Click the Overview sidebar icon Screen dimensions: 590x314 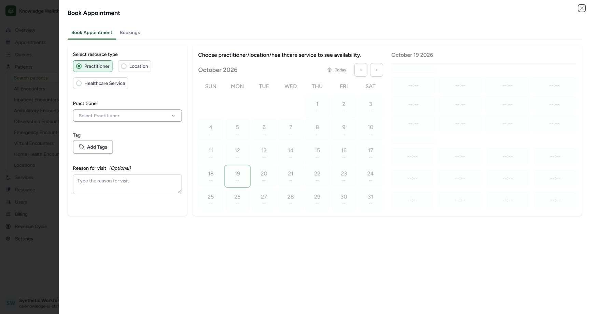tap(8, 30)
